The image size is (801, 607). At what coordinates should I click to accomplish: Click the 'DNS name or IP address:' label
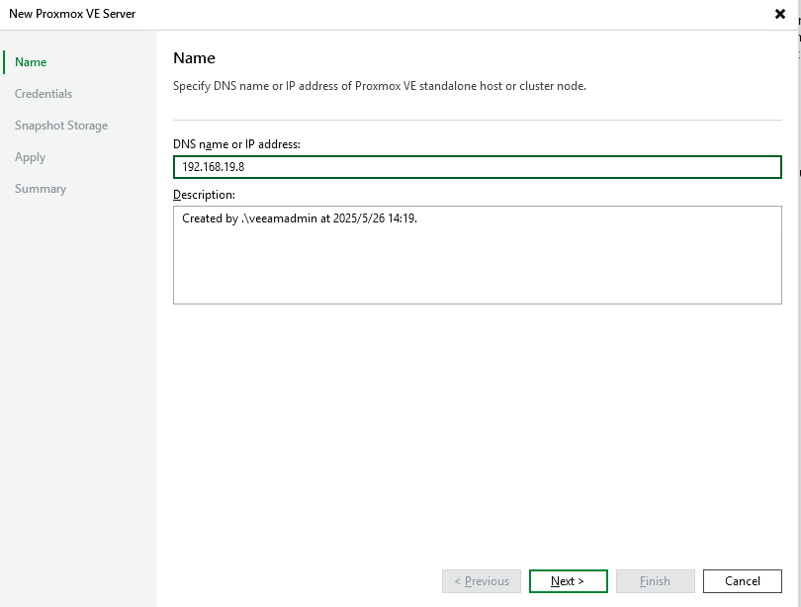(236, 144)
